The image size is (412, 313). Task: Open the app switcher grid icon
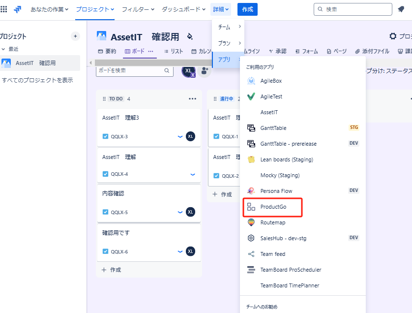click(x=4, y=9)
